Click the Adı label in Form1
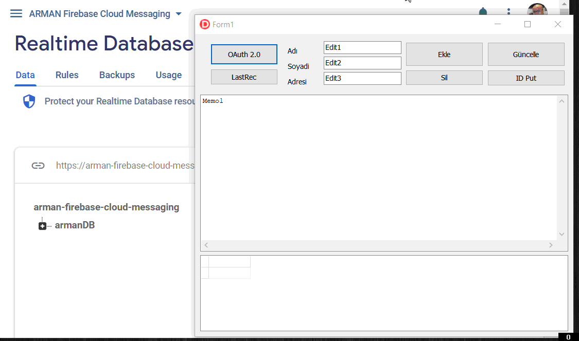Viewport: 579px width, 341px height. tap(292, 51)
